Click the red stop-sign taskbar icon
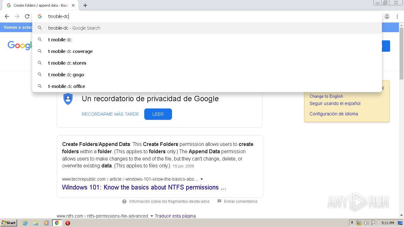Viewport: 404px width, 227px height. 68,223
